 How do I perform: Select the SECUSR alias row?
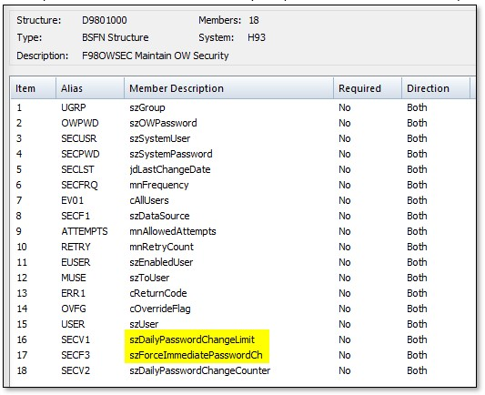243,138
